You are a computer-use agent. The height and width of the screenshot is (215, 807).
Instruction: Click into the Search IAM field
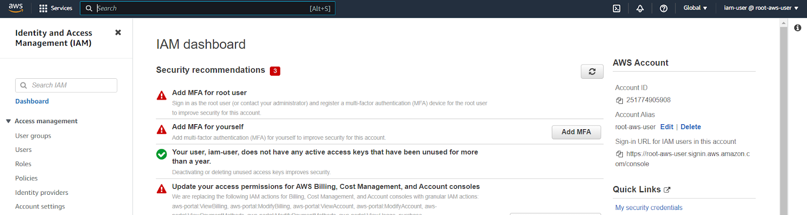pos(66,85)
